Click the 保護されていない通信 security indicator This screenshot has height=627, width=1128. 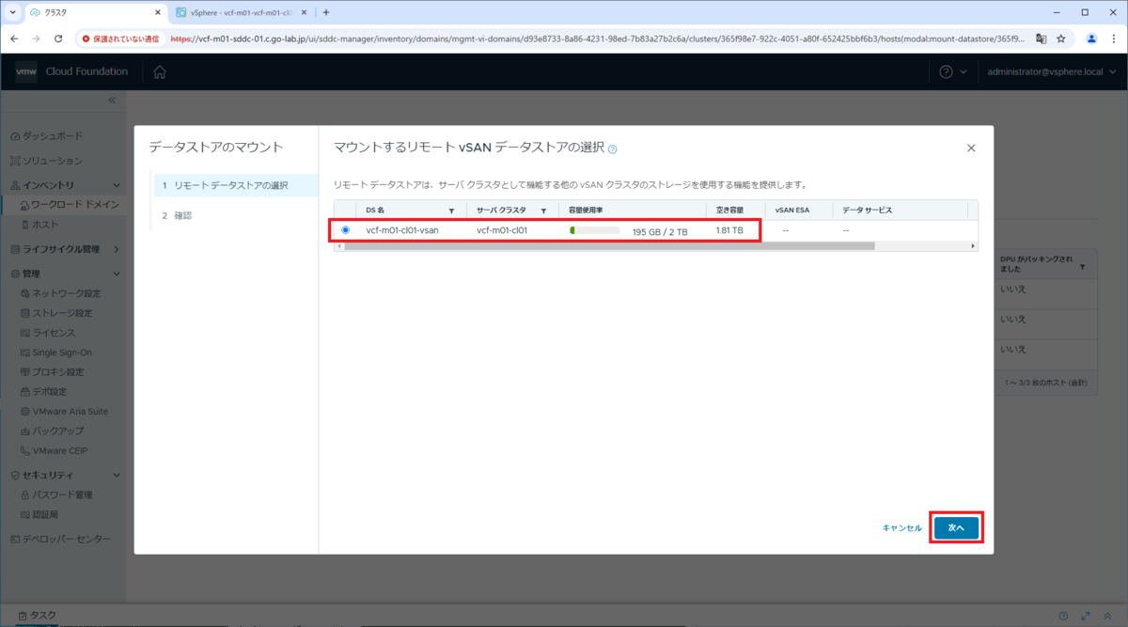[x=120, y=39]
